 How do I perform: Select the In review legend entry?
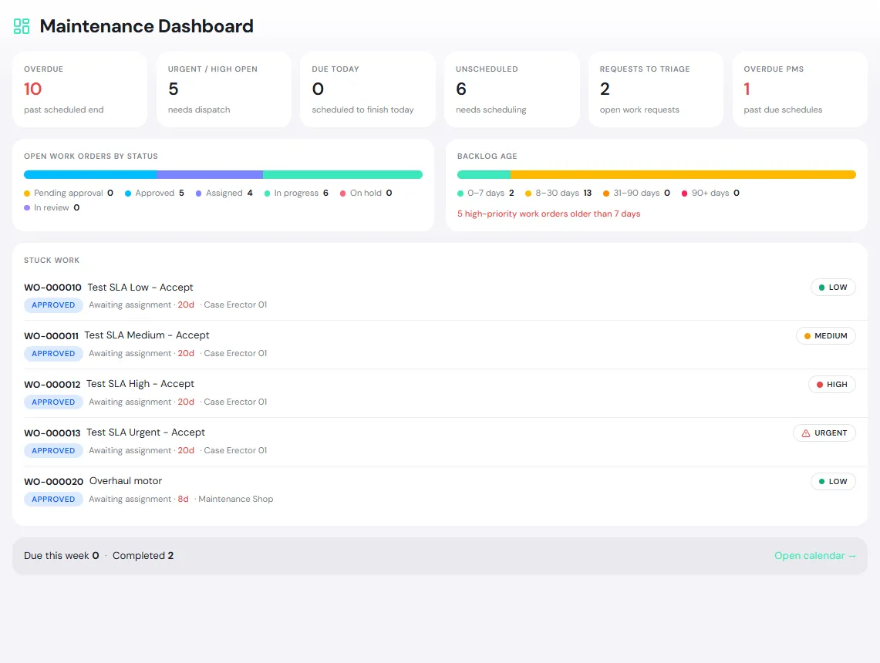point(52,207)
